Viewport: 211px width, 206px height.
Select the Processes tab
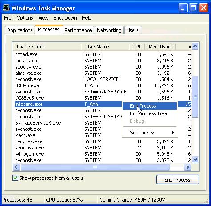tap(49, 29)
